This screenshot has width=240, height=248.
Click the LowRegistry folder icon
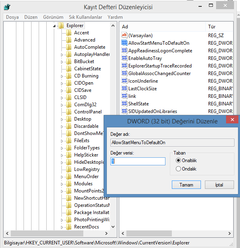tap(69, 169)
